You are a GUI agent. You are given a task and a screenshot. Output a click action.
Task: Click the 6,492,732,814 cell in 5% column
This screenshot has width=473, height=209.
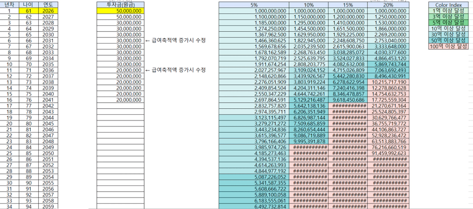[253, 206]
